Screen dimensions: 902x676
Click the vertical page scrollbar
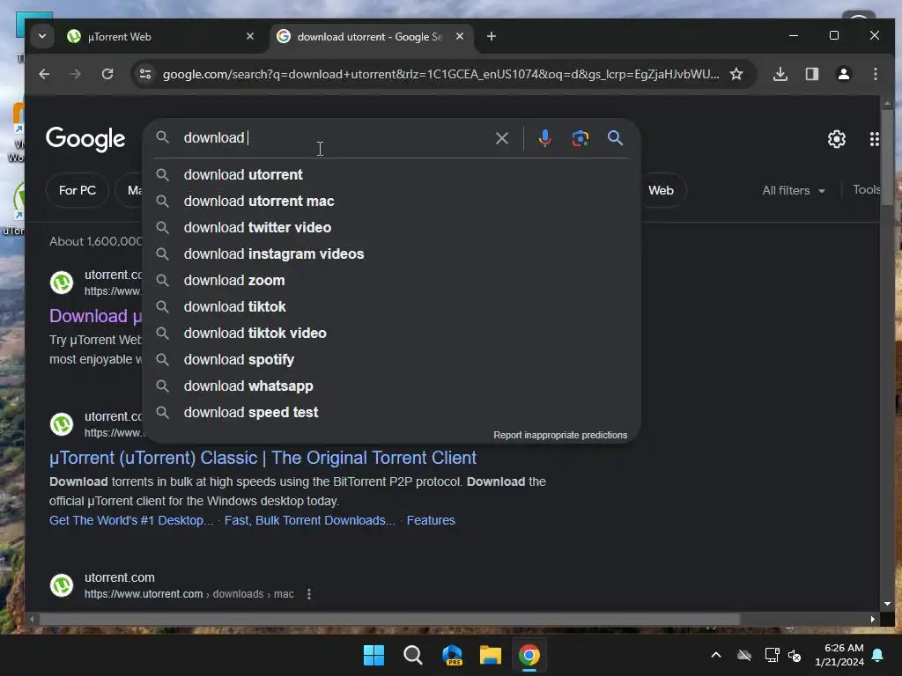[x=887, y=157]
